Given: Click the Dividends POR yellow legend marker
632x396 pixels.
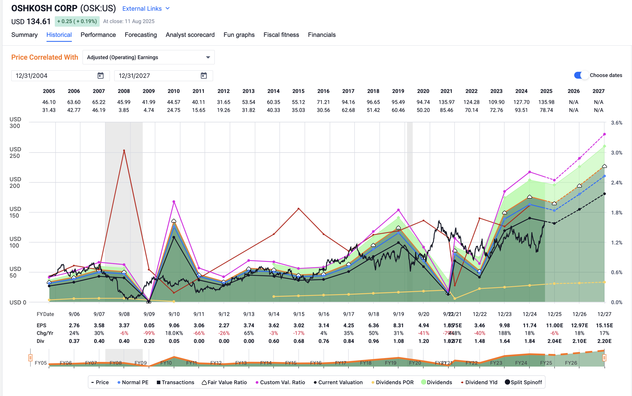Looking at the screenshot, I should tap(372, 382).
